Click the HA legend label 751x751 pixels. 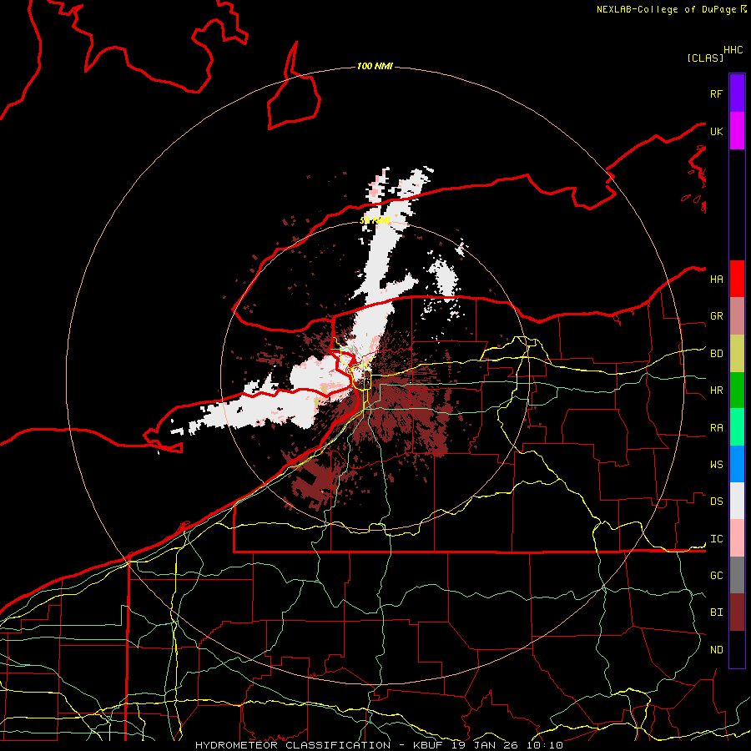click(x=716, y=280)
